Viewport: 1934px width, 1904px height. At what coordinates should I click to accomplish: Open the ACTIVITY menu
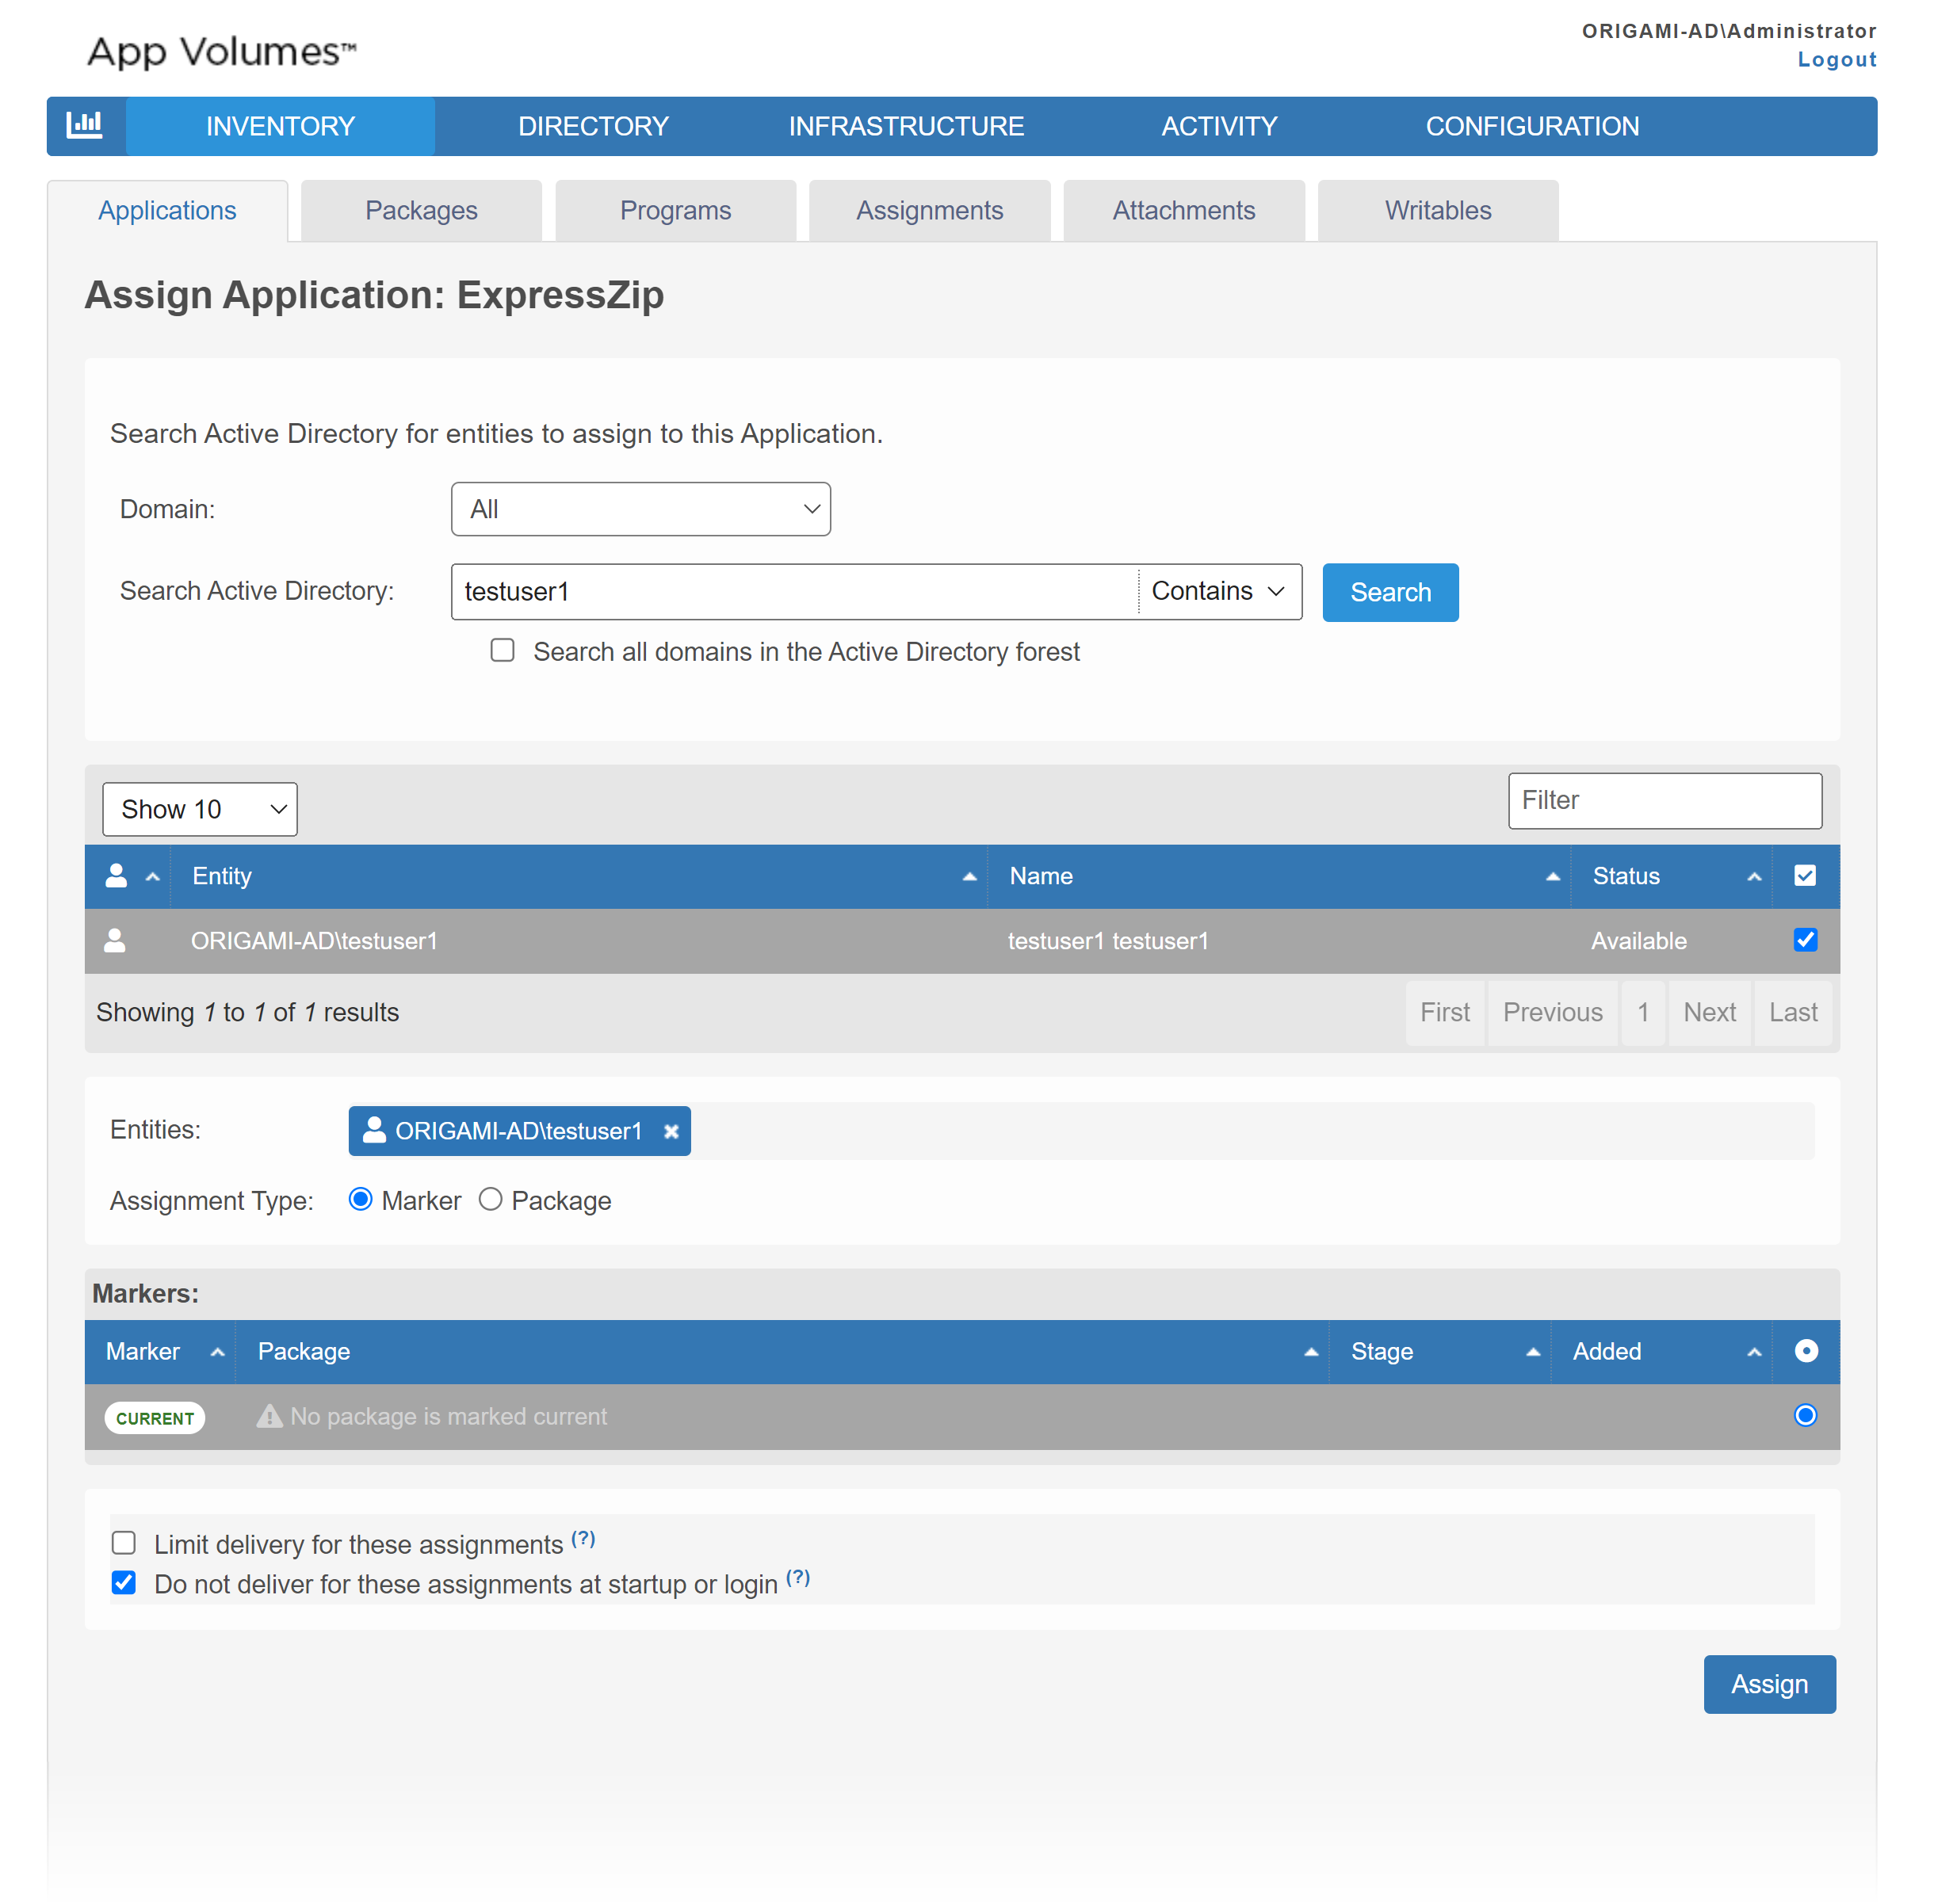coord(1218,126)
